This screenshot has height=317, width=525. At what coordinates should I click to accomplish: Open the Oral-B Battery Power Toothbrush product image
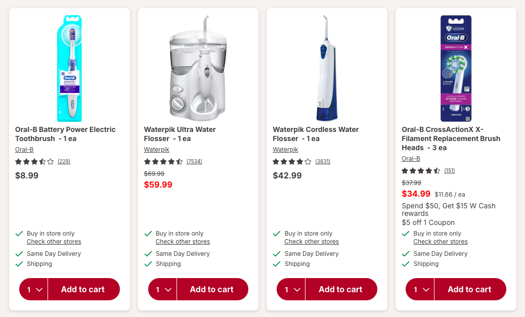pos(70,68)
